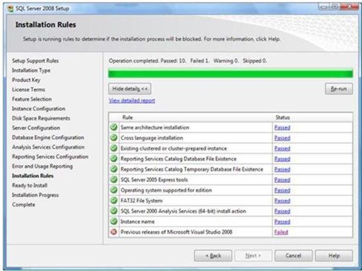The height and width of the screenshot is (271, 362).
Task: Click check icon for Reporting Services Catalog Database File Existence
Action: [114, 159]
